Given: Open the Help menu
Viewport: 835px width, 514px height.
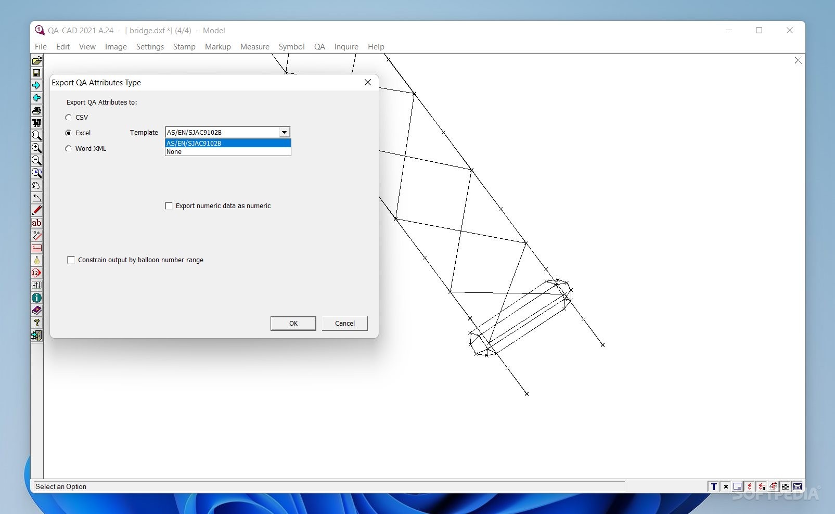Looking at the screenshot, I should pyautogui.click(x=376, y=47).
